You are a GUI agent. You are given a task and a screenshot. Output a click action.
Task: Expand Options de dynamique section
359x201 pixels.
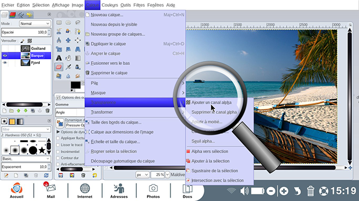[x=58, y=132]
